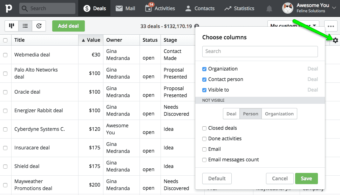This screenshot has width=340, height=195.
Task: Sort by the Value column header
Action: coord(91,40)
